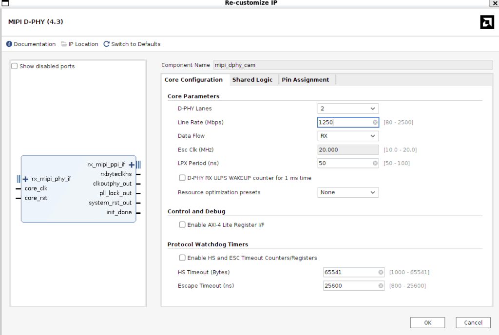Enable HS and ESC Timeout Counters/Registers checkbox
This screenshot has width=499, height=335.
point(182,258)
